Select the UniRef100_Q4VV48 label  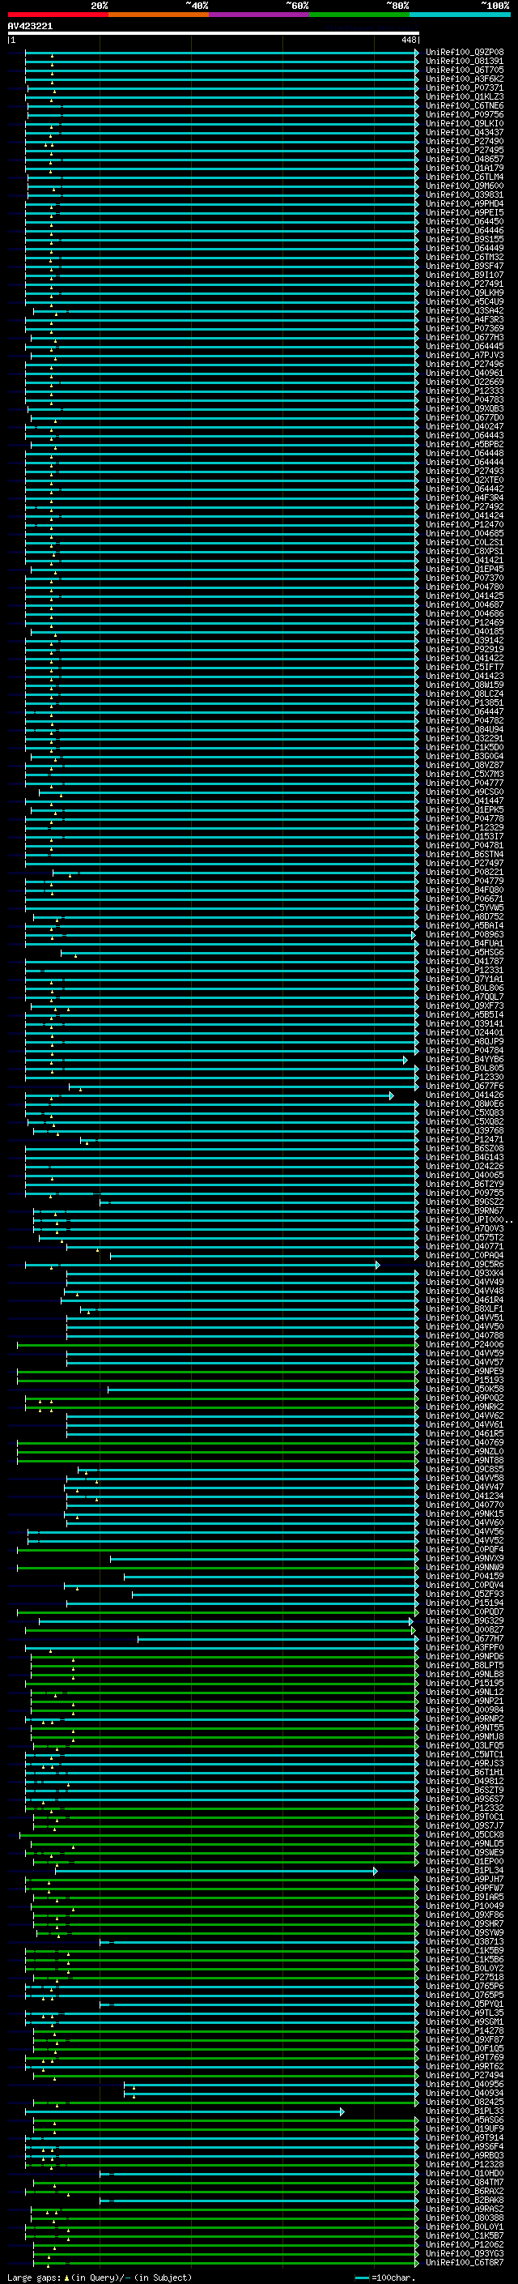point(464,1291)
